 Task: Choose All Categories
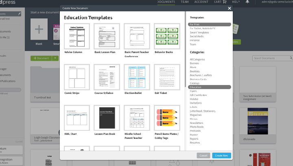click(x=197, y=60)
